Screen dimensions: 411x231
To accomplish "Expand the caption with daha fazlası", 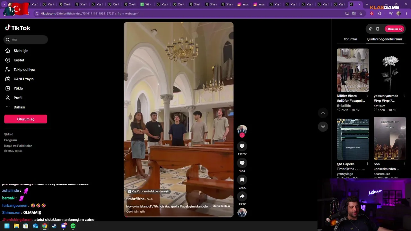I will 221,206.
